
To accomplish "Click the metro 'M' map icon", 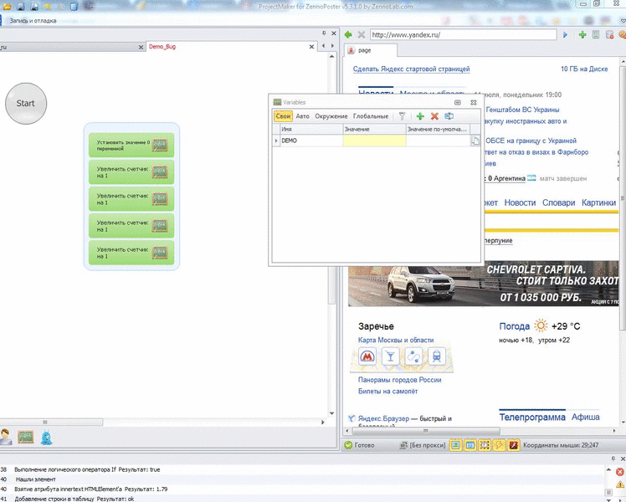I will [x=367, y=356].
